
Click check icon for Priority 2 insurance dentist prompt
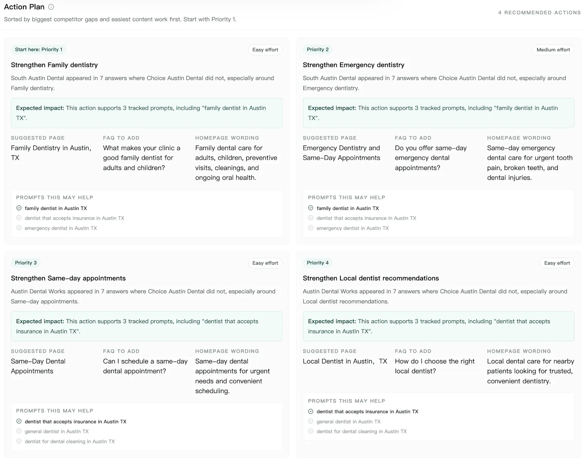click(x=311, y=218)
